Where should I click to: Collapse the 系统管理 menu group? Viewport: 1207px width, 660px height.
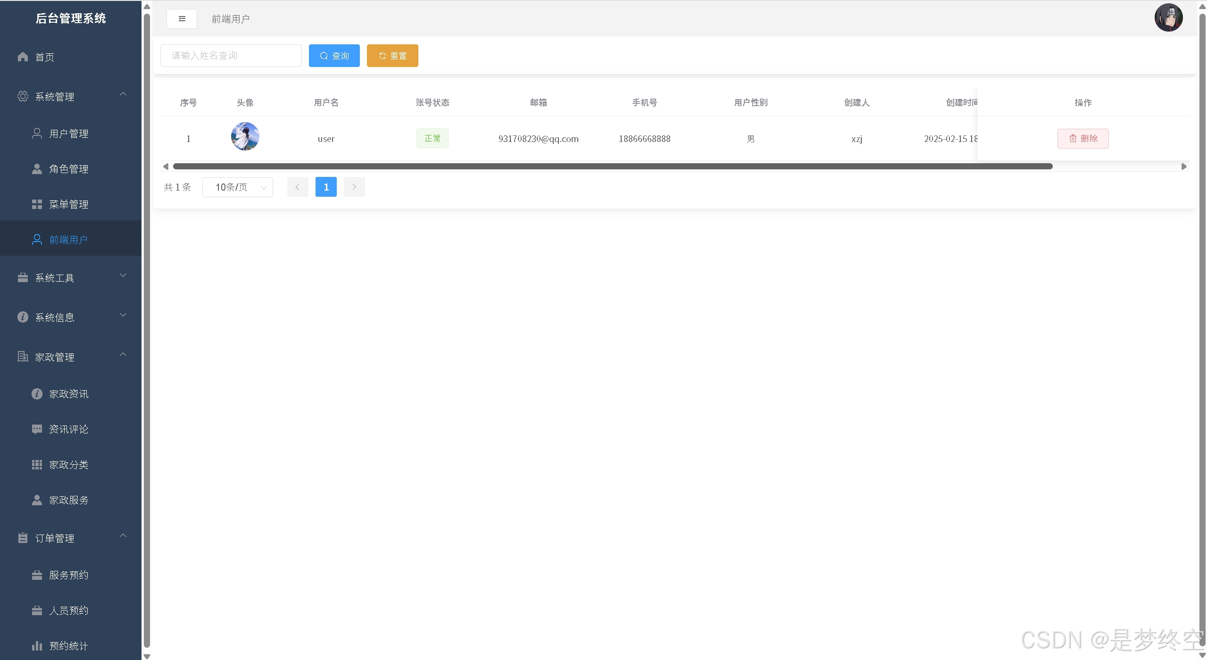pyautogui.click(x=123, y=94)
